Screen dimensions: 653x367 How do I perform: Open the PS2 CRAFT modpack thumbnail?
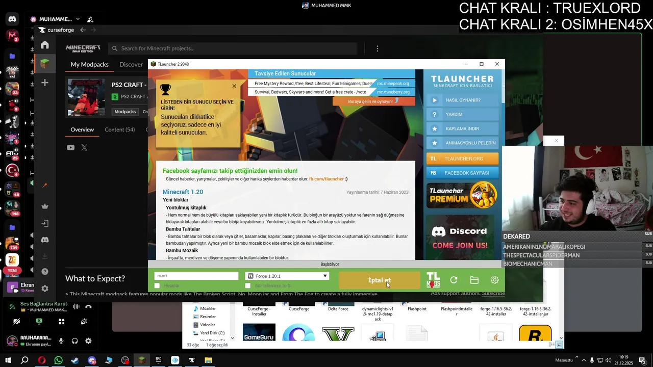86,97
